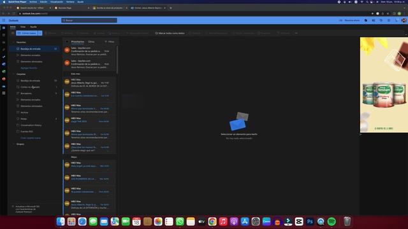Show the Otros inbox tab
The width and height of the screenshot is (408, 229).
pyautogui.click(x=91, y=42)
